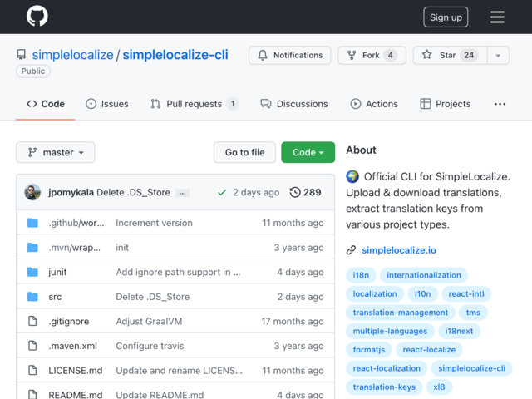This screenshot has width=532, height=399.
Task: Click the .mvn folder icon
Action: click(x=32, y=248)
